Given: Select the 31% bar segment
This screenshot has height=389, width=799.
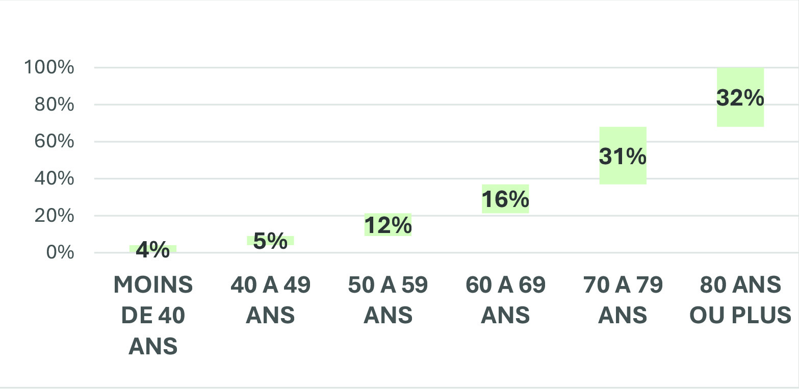Looking at the screenshot, I should pos(623,155).
